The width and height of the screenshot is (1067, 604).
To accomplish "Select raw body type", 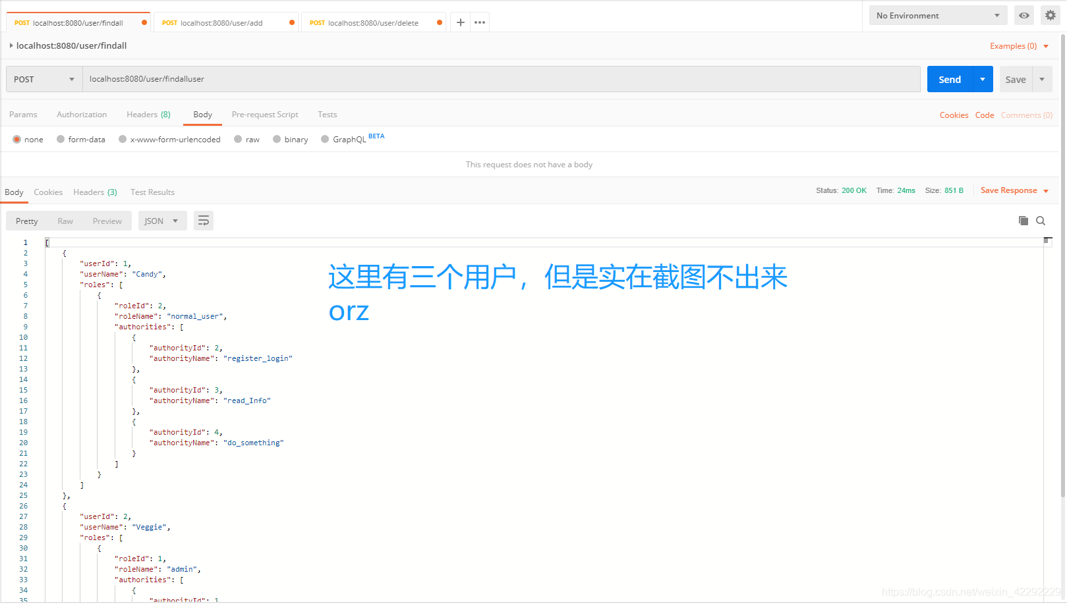I will point(238,139).
